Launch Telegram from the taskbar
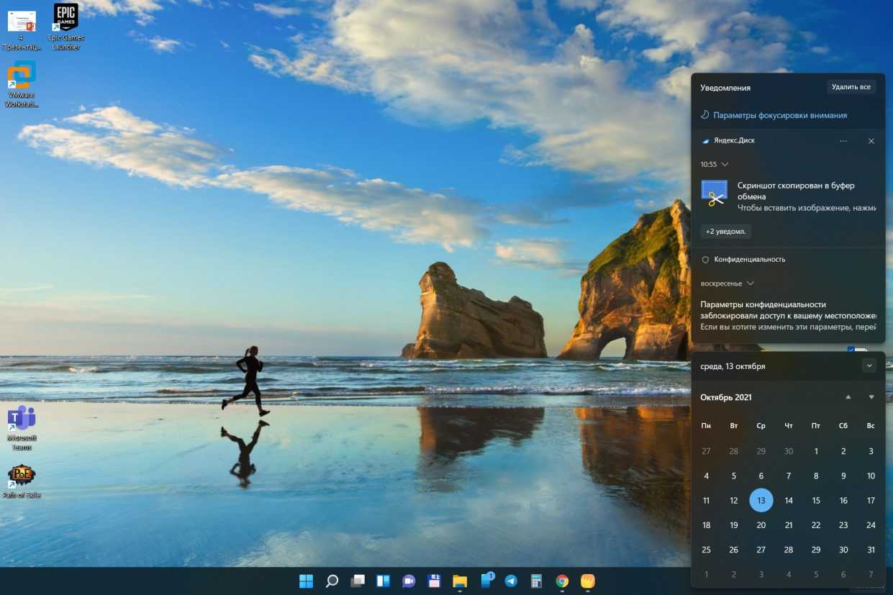This screenshot has height=595, width=893. 511,581
